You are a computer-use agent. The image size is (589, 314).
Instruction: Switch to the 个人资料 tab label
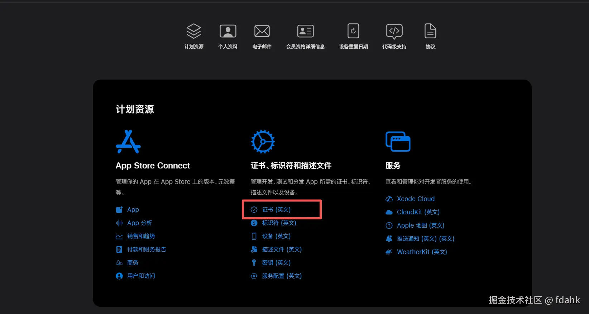[x=228, y=47]
